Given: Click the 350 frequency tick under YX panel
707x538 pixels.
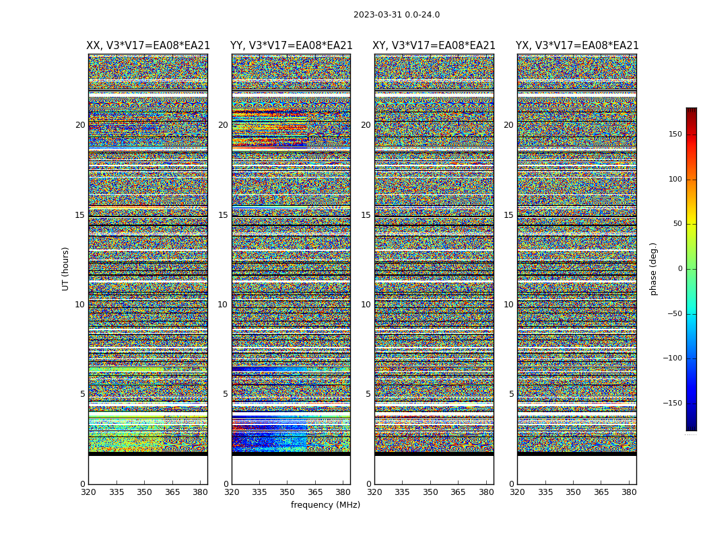Looking at the screenshot, I should click(x=573, y=492).
